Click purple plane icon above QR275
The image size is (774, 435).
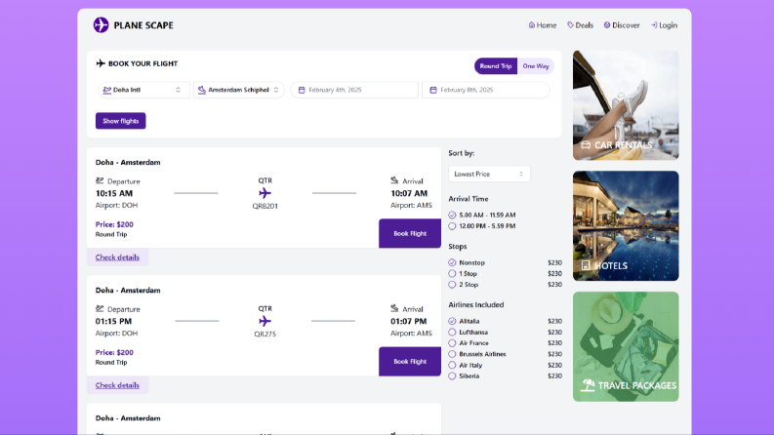[265, 321]
